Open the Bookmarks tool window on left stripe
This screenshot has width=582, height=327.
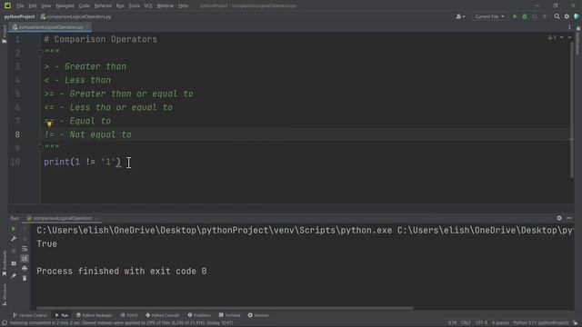(4, 263)
